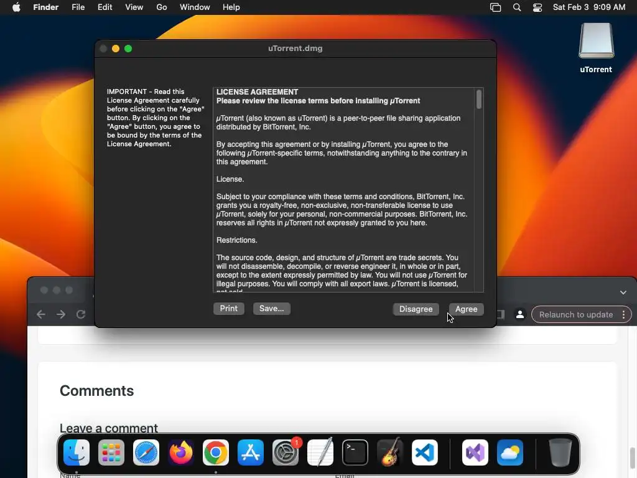Image resolution: width=637 pixels, height=478 pixels.
Task: Open the Window menu
Action: point(195,7)
